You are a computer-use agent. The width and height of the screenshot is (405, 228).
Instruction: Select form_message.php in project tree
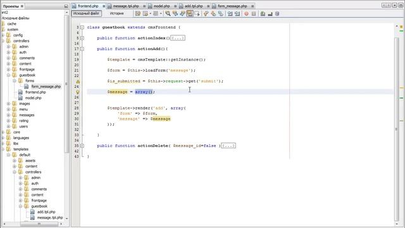[x=46, y=87]
